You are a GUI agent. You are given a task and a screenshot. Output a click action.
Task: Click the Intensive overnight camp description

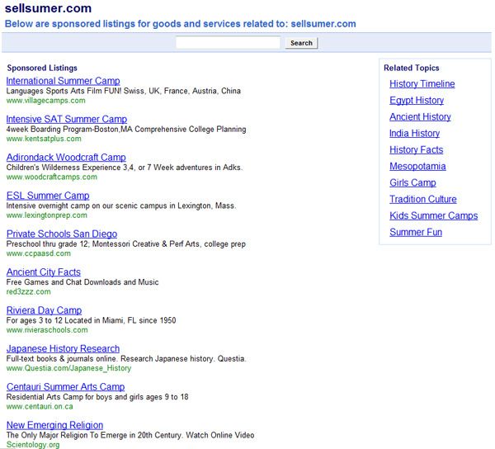[121, 206]
